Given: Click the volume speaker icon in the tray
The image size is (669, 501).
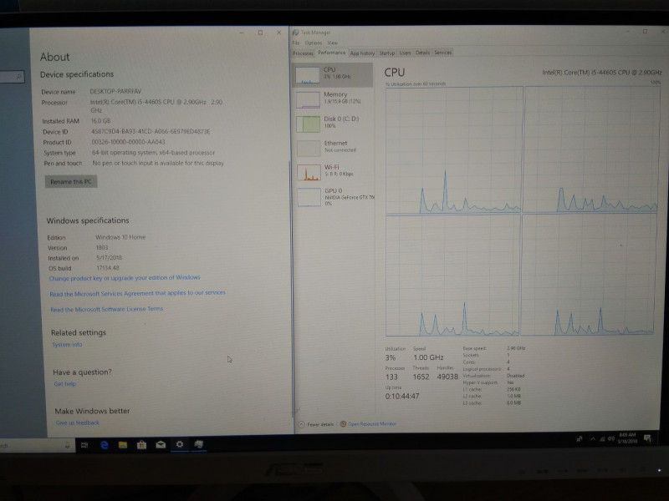Looking at the screenshot, I should click(x=611, y=438).
